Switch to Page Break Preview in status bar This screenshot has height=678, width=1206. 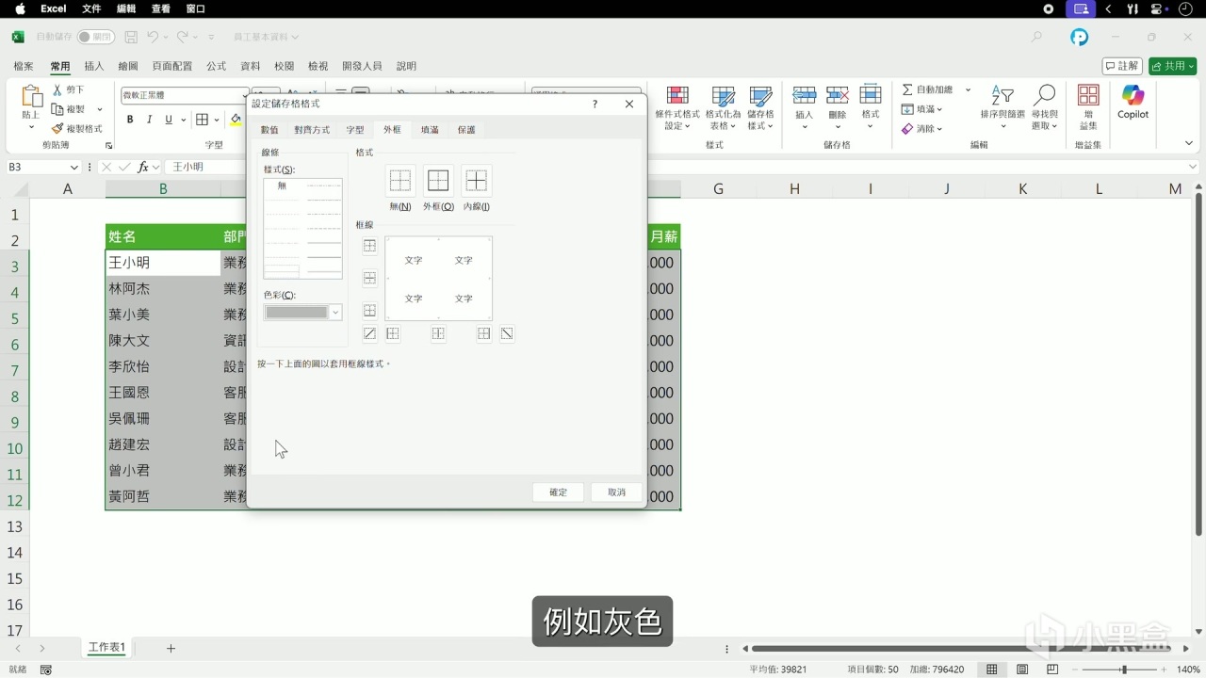coord(1052,670)
